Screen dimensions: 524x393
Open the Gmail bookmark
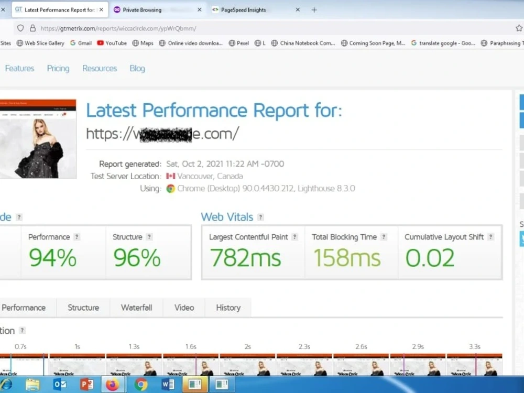point(81,43)
